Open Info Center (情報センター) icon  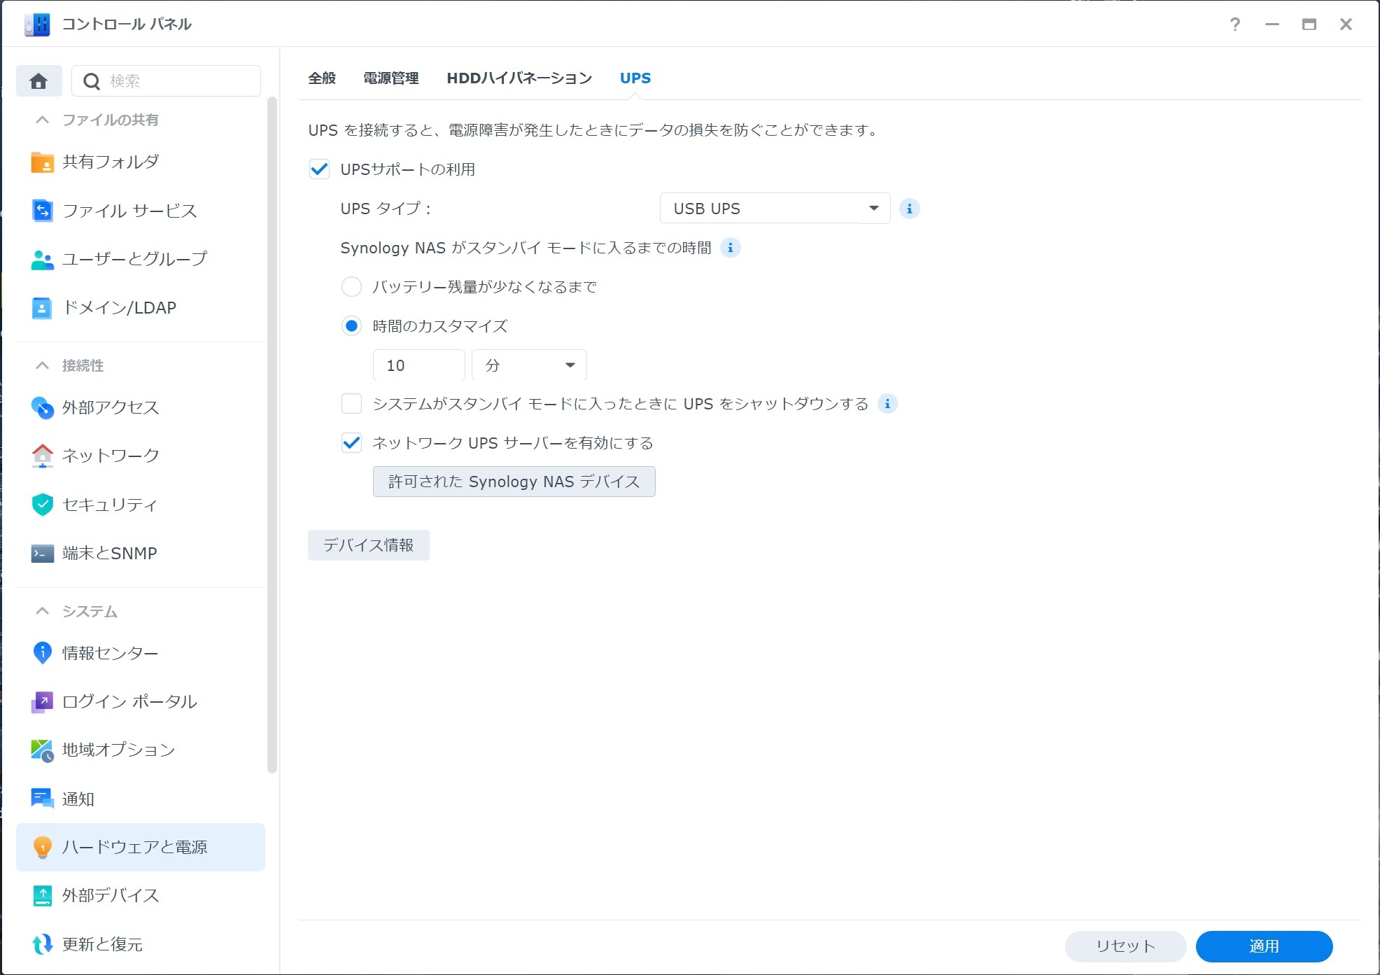[x=42, y=653]
